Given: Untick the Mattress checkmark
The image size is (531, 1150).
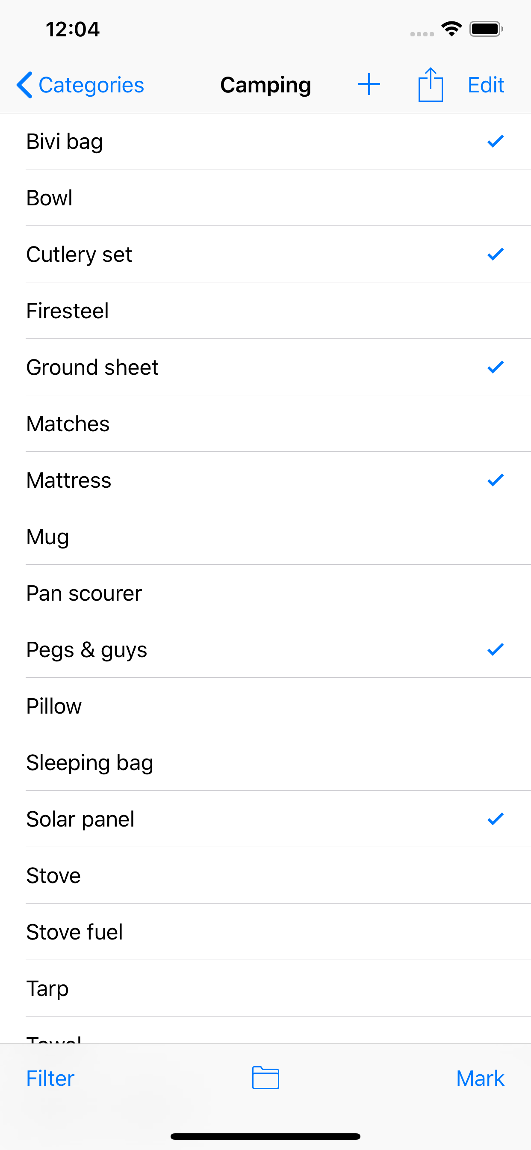Looking at the screenshot, I should pyautogui.click(x=496, y=480).
